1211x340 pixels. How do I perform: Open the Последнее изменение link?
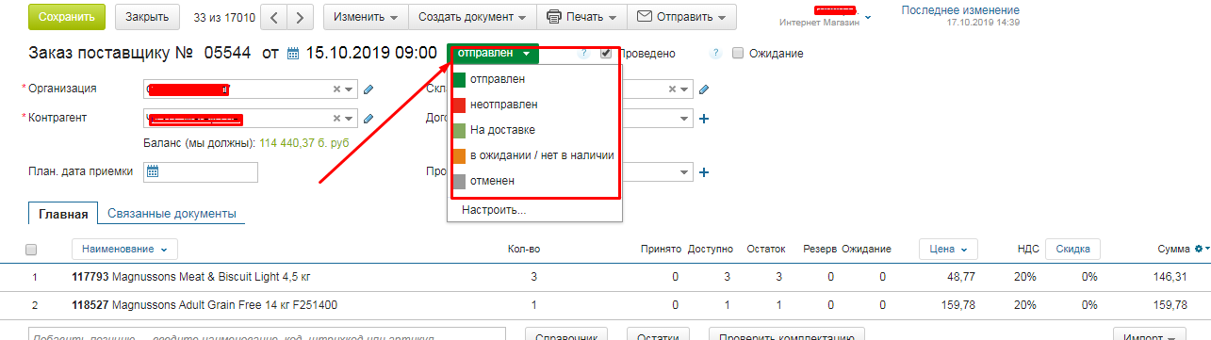[960, 10]
